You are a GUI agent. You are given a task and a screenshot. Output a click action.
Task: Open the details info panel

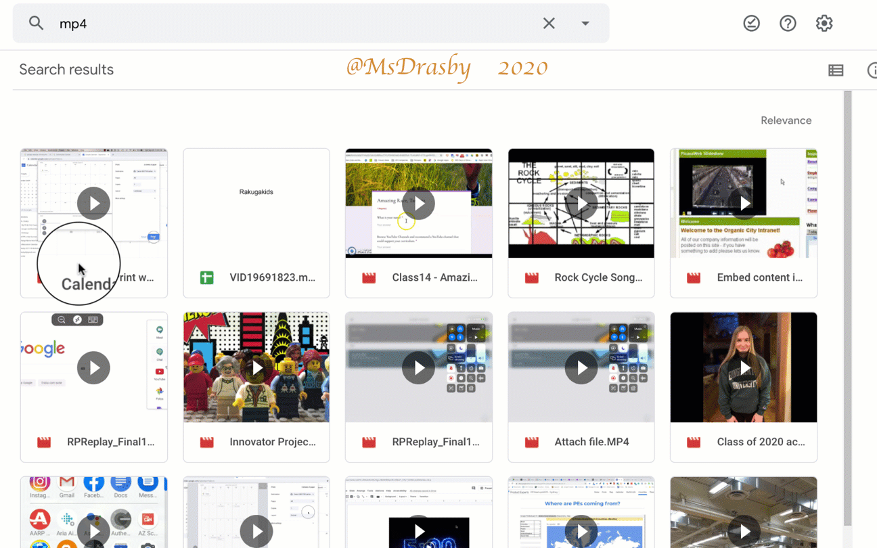pyautogui.click(x=873, y=70)
